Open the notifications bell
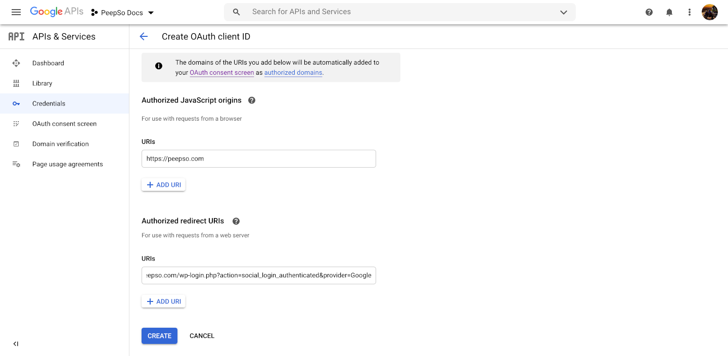 tap(669, 12)
